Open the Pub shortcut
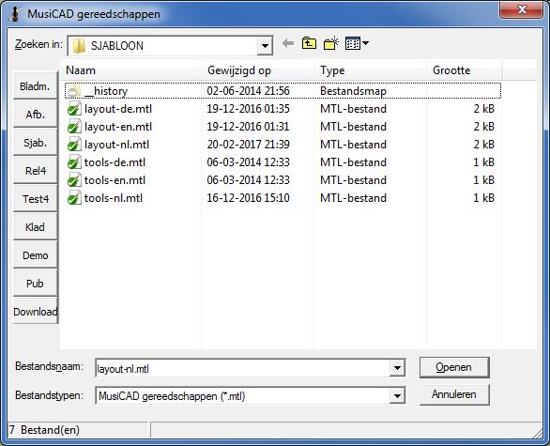 point(35,284)
